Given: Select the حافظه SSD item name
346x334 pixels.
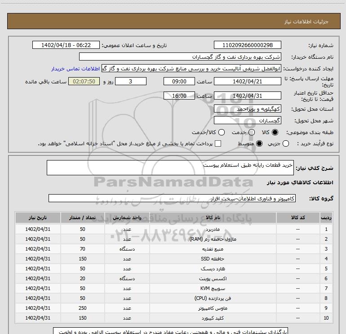Looking at the screenshot, I should click(213, 259).
